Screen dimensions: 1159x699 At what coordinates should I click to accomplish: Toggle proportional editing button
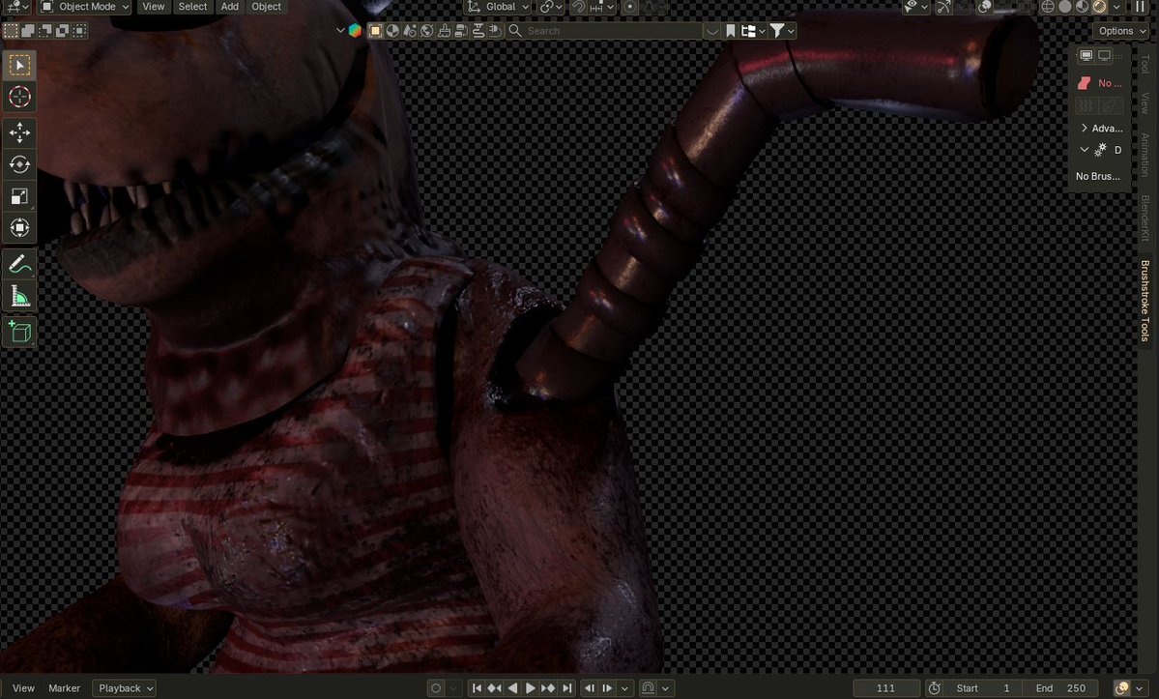tap(629, 7)
